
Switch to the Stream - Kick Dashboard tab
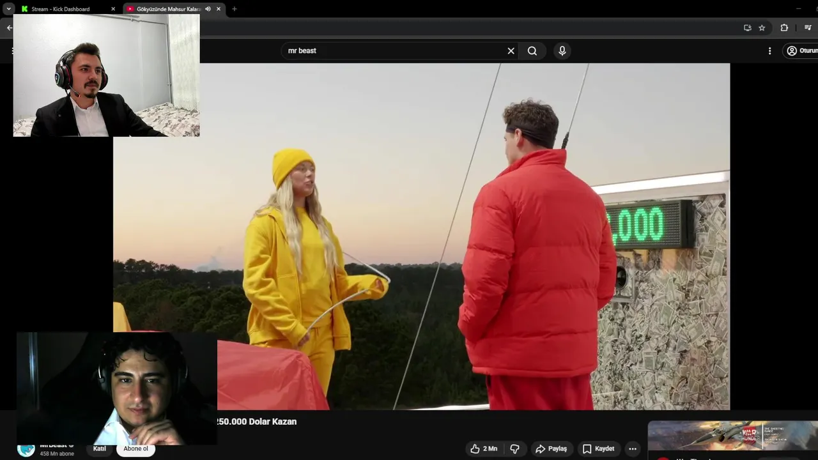pyautogui.click(x=67, y=9)
